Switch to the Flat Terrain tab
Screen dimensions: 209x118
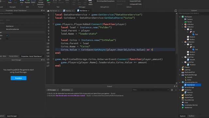pos(53,11)
